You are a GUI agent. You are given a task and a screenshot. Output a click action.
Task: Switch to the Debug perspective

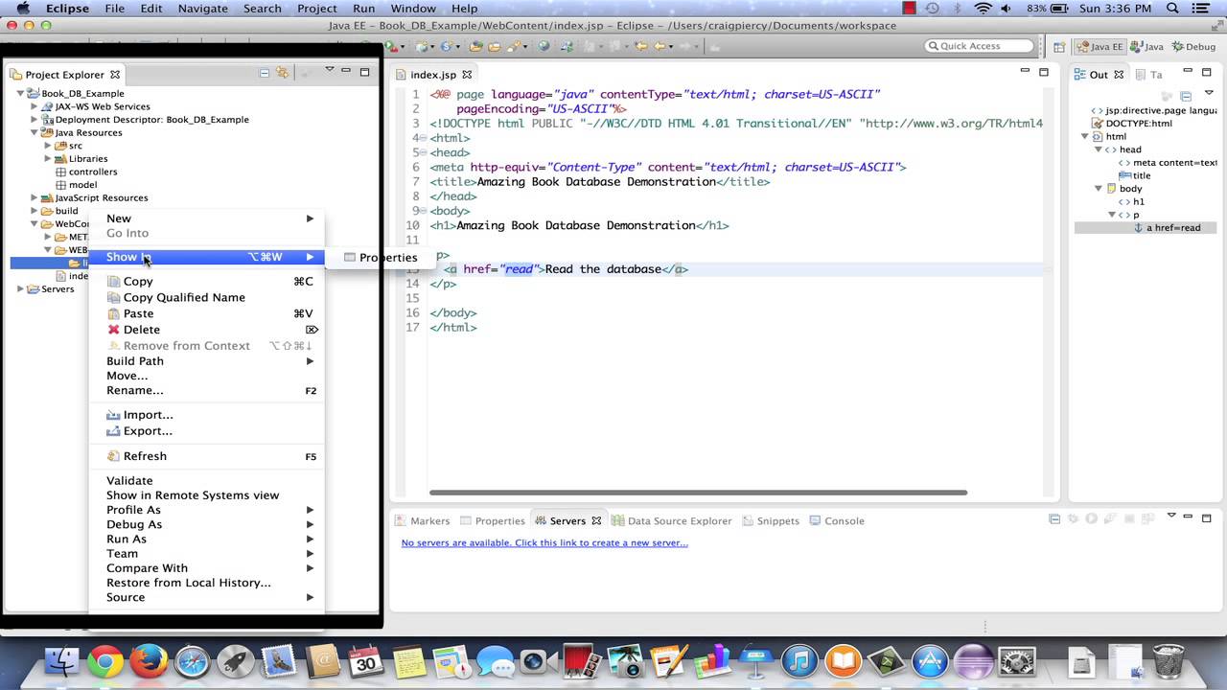1193,46
